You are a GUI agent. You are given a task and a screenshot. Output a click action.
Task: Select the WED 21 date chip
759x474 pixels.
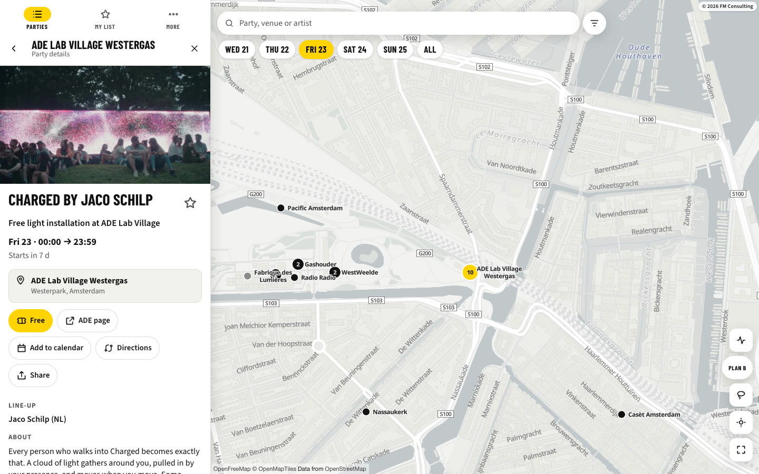tap(237, 50)
